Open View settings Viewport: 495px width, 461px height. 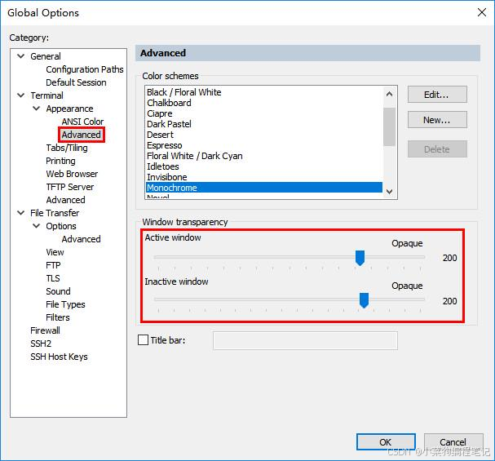click(55, 252)
